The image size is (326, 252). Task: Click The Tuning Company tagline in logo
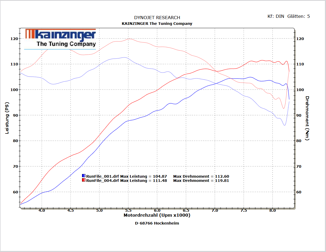coord(66,44)
